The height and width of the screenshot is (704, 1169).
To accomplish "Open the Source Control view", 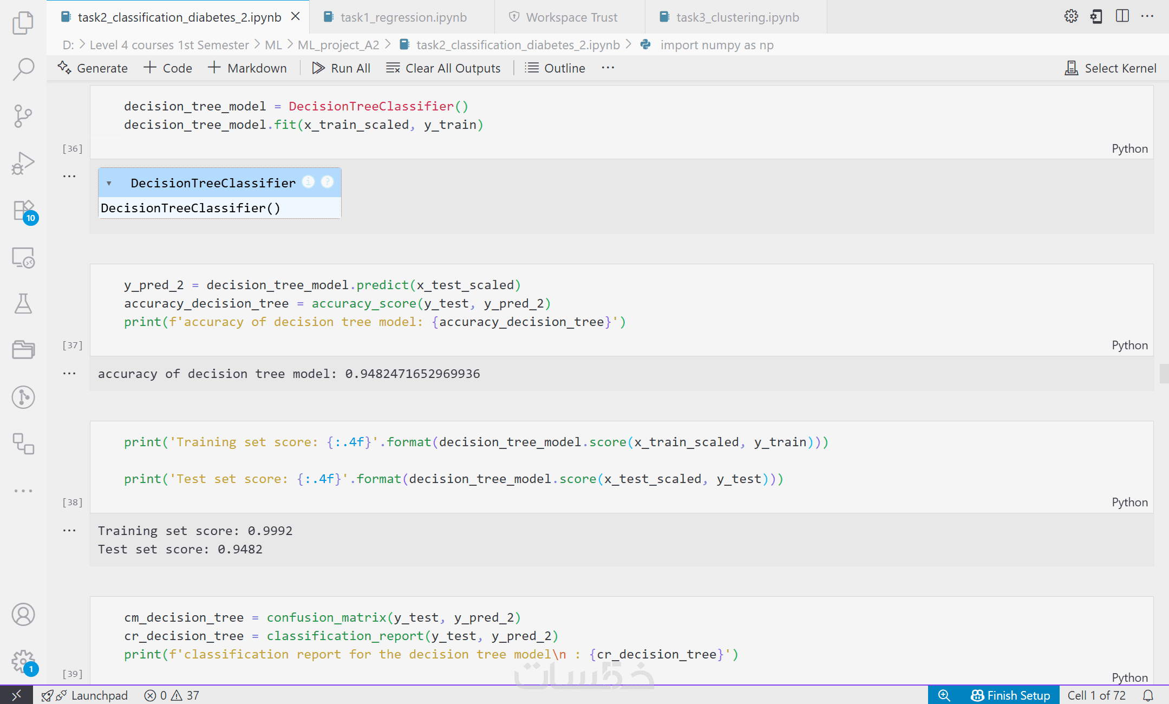I will coord(23,116).
